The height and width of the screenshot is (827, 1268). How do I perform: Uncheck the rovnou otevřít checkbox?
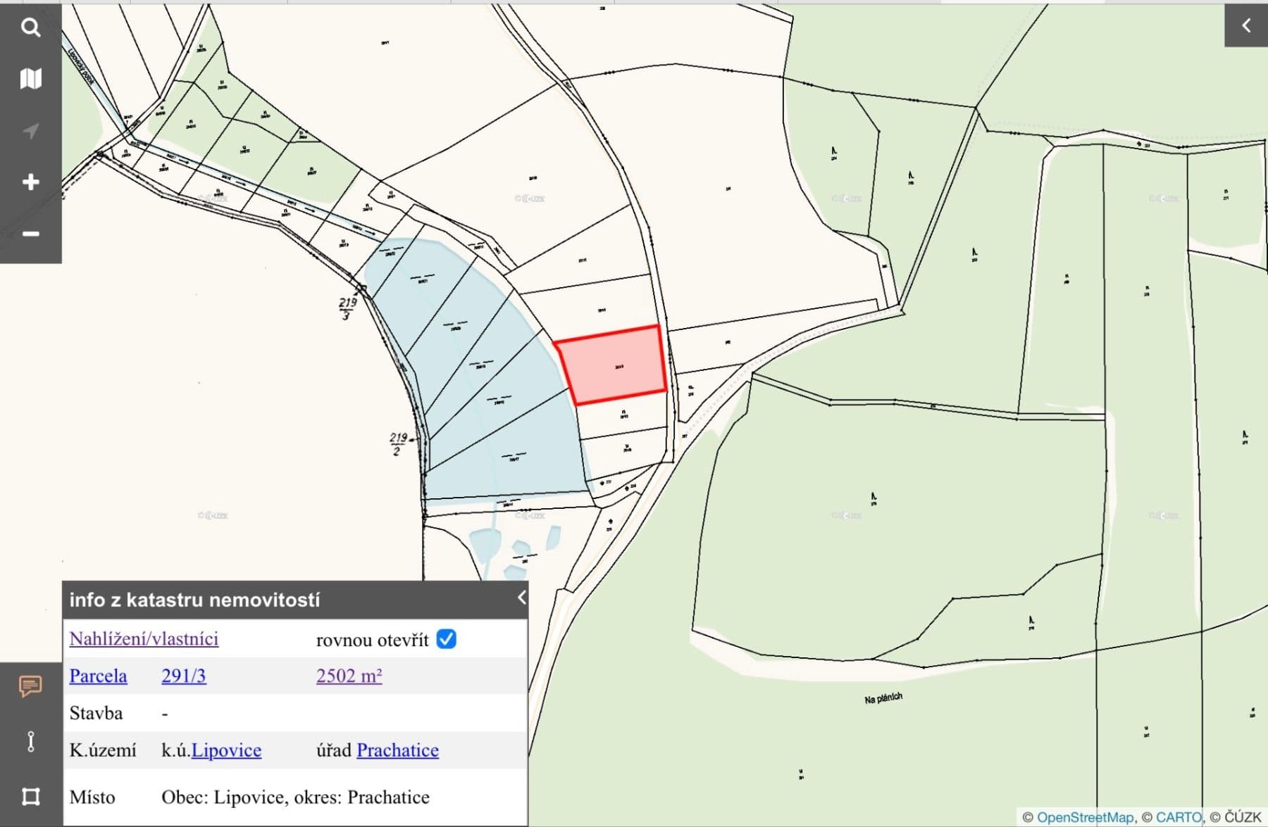(445, 639)
